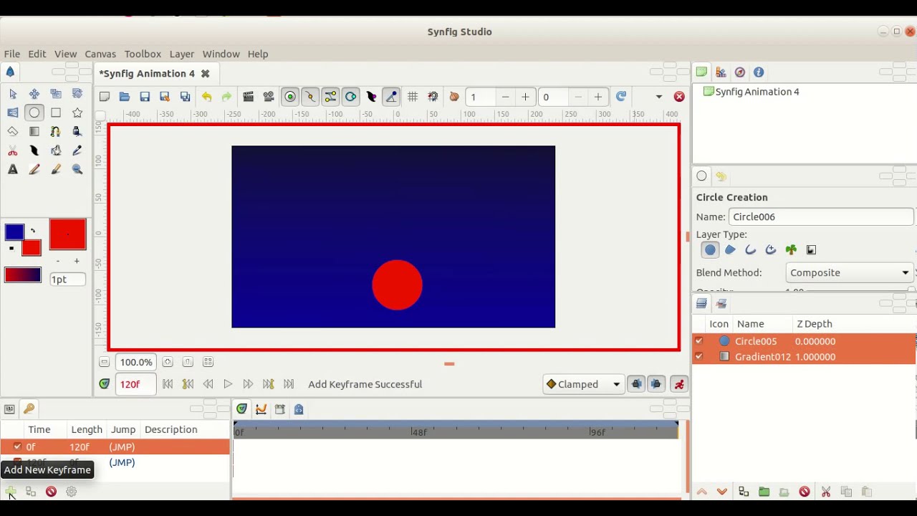The width and height of the screenshot is (917, 516).
Task: Open the Render clapperboard icon
Action: click(249, 97)
